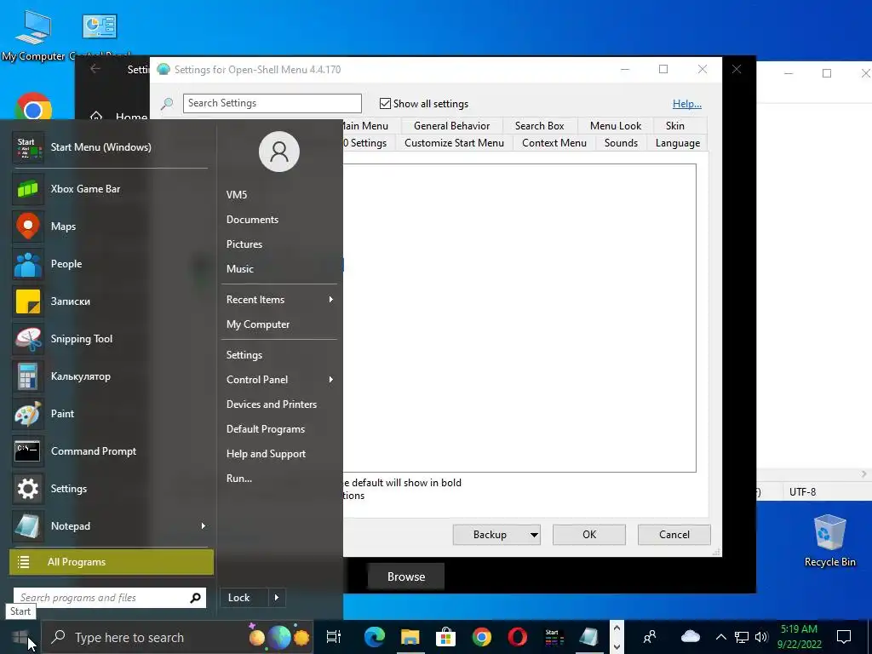Expand Notepad jump list arrow
Image resolution: width=872 pixels, height=654 pixels.
[204, 526]
